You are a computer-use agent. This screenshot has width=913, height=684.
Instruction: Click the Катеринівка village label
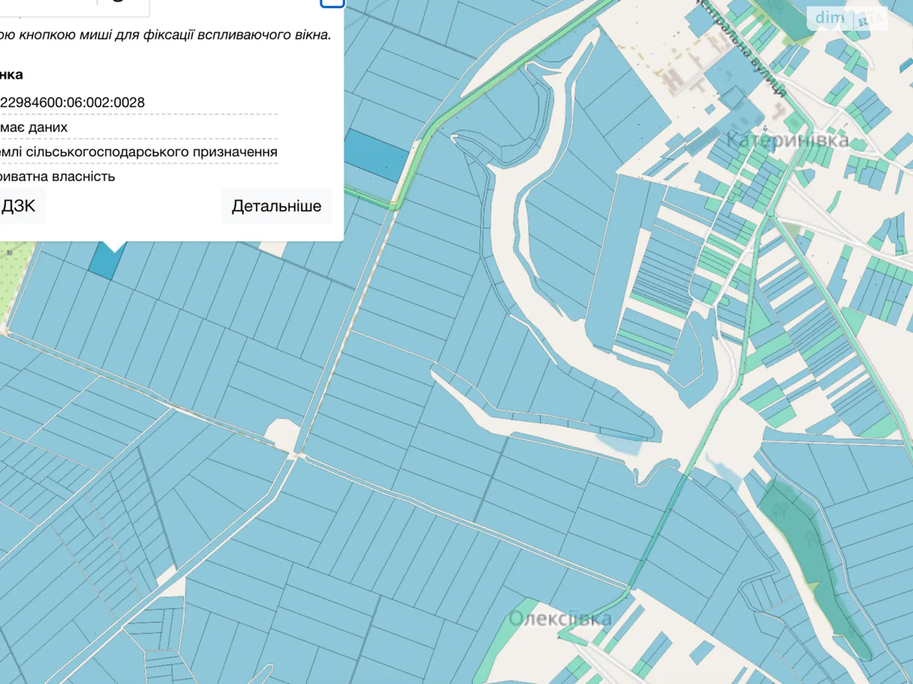[787, 140]
